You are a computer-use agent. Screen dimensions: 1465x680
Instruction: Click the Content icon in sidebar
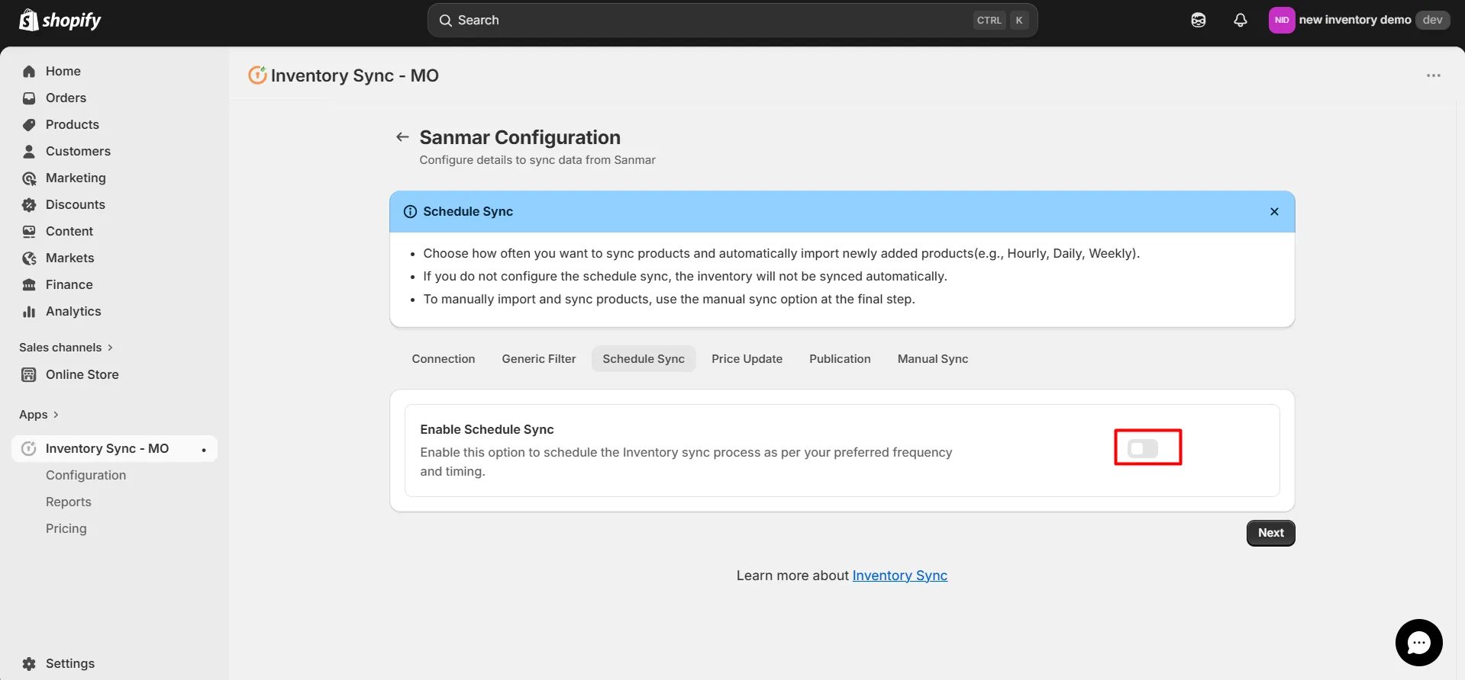[x=29, y=231]
